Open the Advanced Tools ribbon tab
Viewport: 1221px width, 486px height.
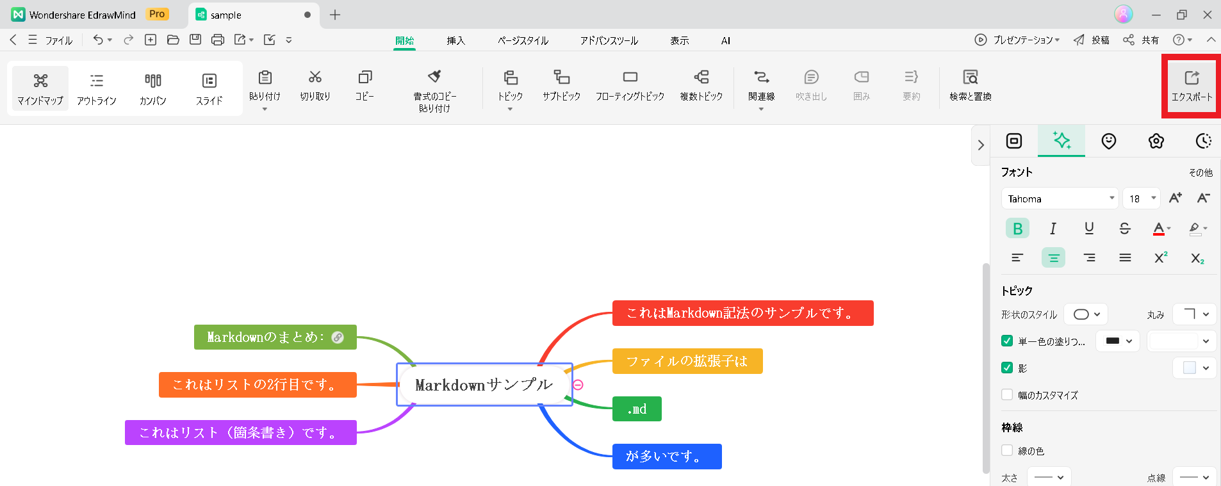click(609, 40)
